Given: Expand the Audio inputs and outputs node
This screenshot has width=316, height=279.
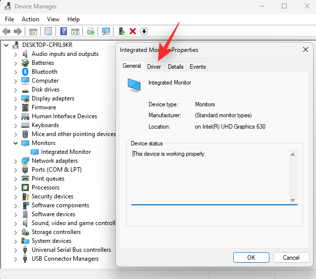Looking at the screenshot, I should (x=16, y=54).
